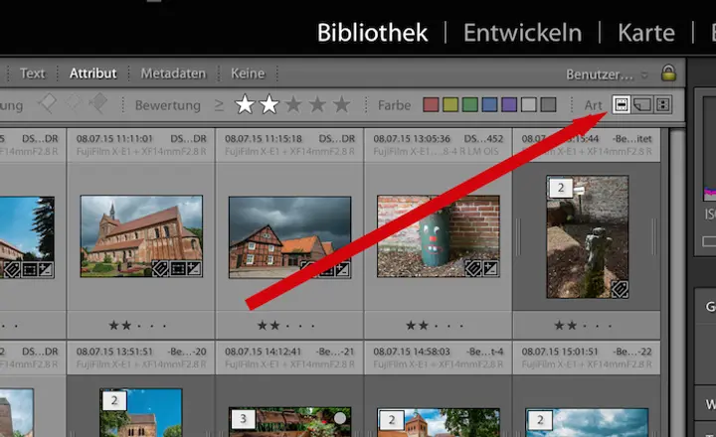716x437 pixels.
Task: Click keyword tag badge on stone statue photo
Action: pyautogui.click(x=620, y=290)
